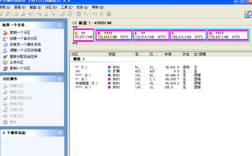
Task: Click the 38,641.8 unused value for C:
Action: [x=172, y=67]
